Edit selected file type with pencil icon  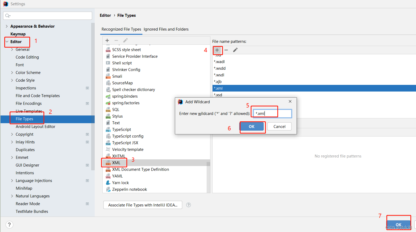coord(125,40)
